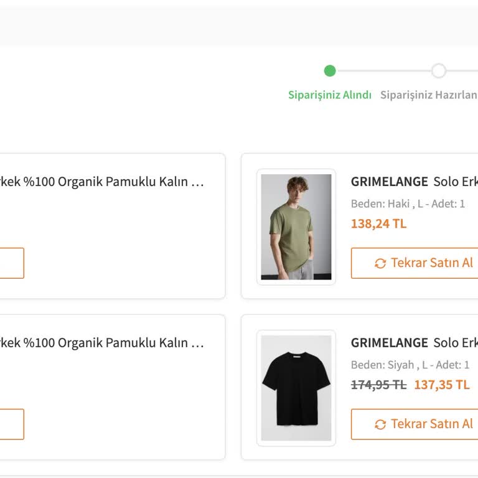
Task: Click Tekrar Satın Al for Haki t-shirt
Action: pos(415,263)
